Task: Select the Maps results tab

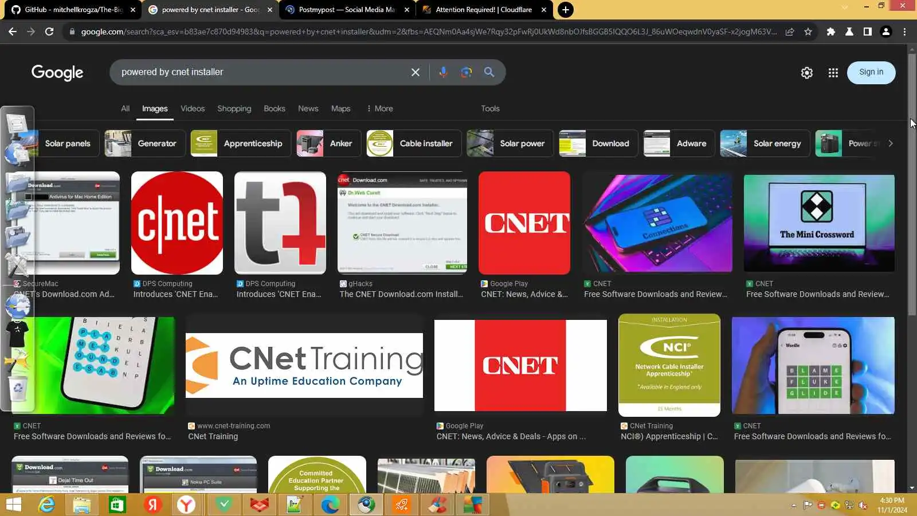Action: pos(340,108)
